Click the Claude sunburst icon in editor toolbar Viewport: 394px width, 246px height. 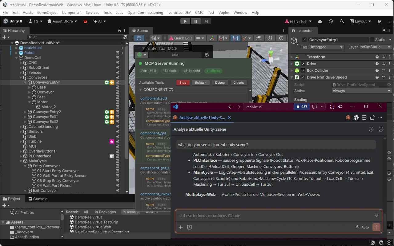348,117
